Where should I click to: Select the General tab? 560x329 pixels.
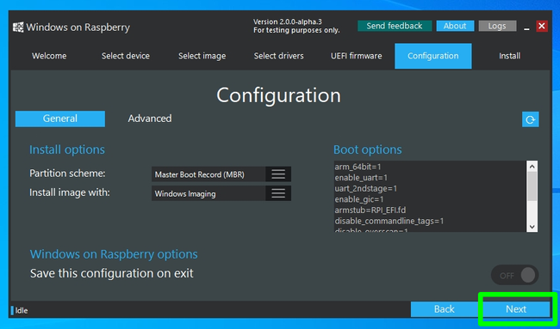(60, 119)
